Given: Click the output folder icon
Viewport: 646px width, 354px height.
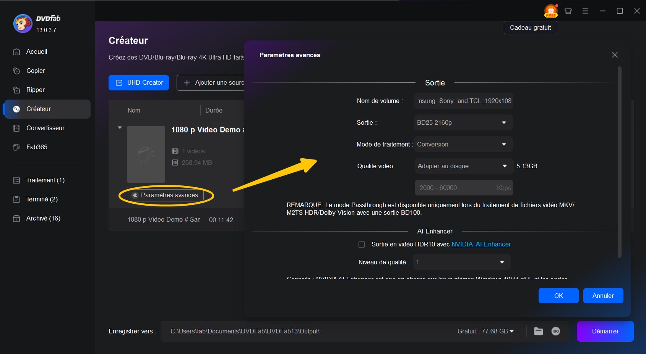Looking at the screenshot, I should point(538,331).
